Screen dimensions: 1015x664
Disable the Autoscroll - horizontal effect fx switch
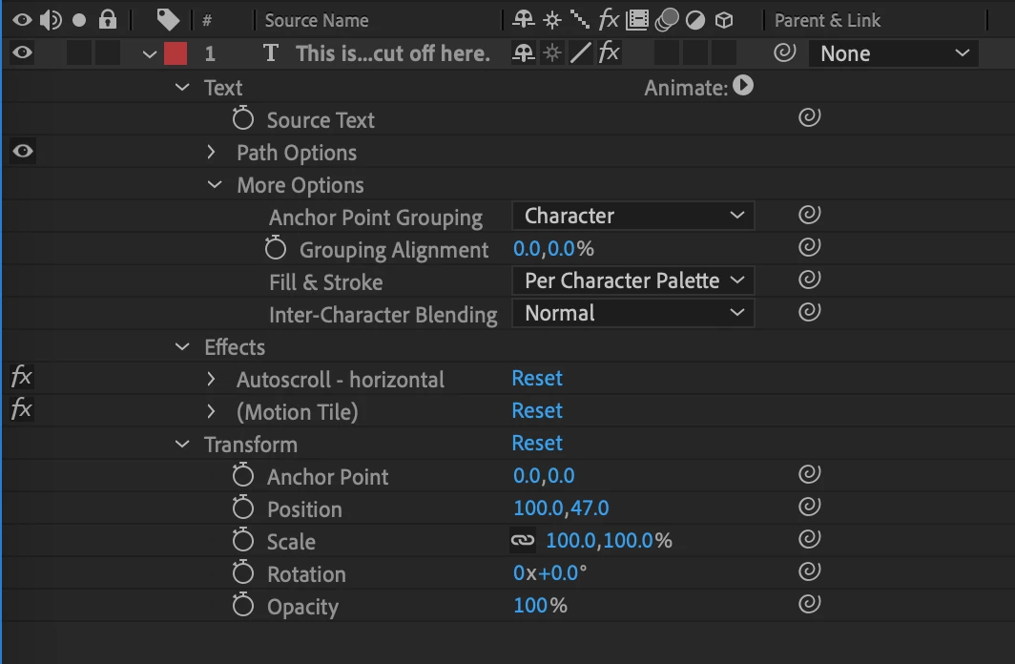click(21, 378)
